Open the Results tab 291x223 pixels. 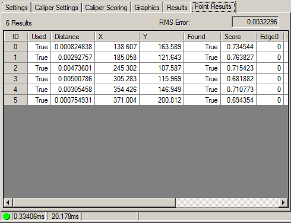(x=177, y=8)
